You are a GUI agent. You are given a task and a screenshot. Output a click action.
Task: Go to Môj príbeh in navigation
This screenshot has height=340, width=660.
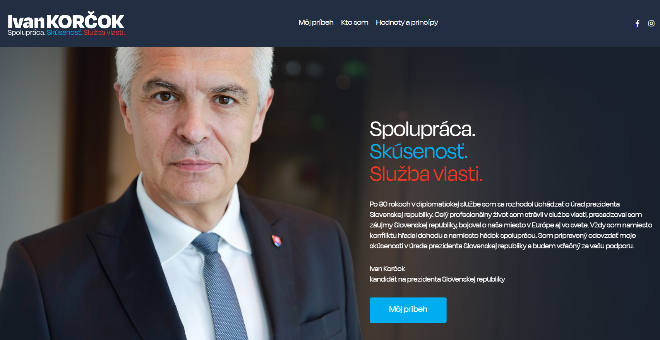point(316,22)
